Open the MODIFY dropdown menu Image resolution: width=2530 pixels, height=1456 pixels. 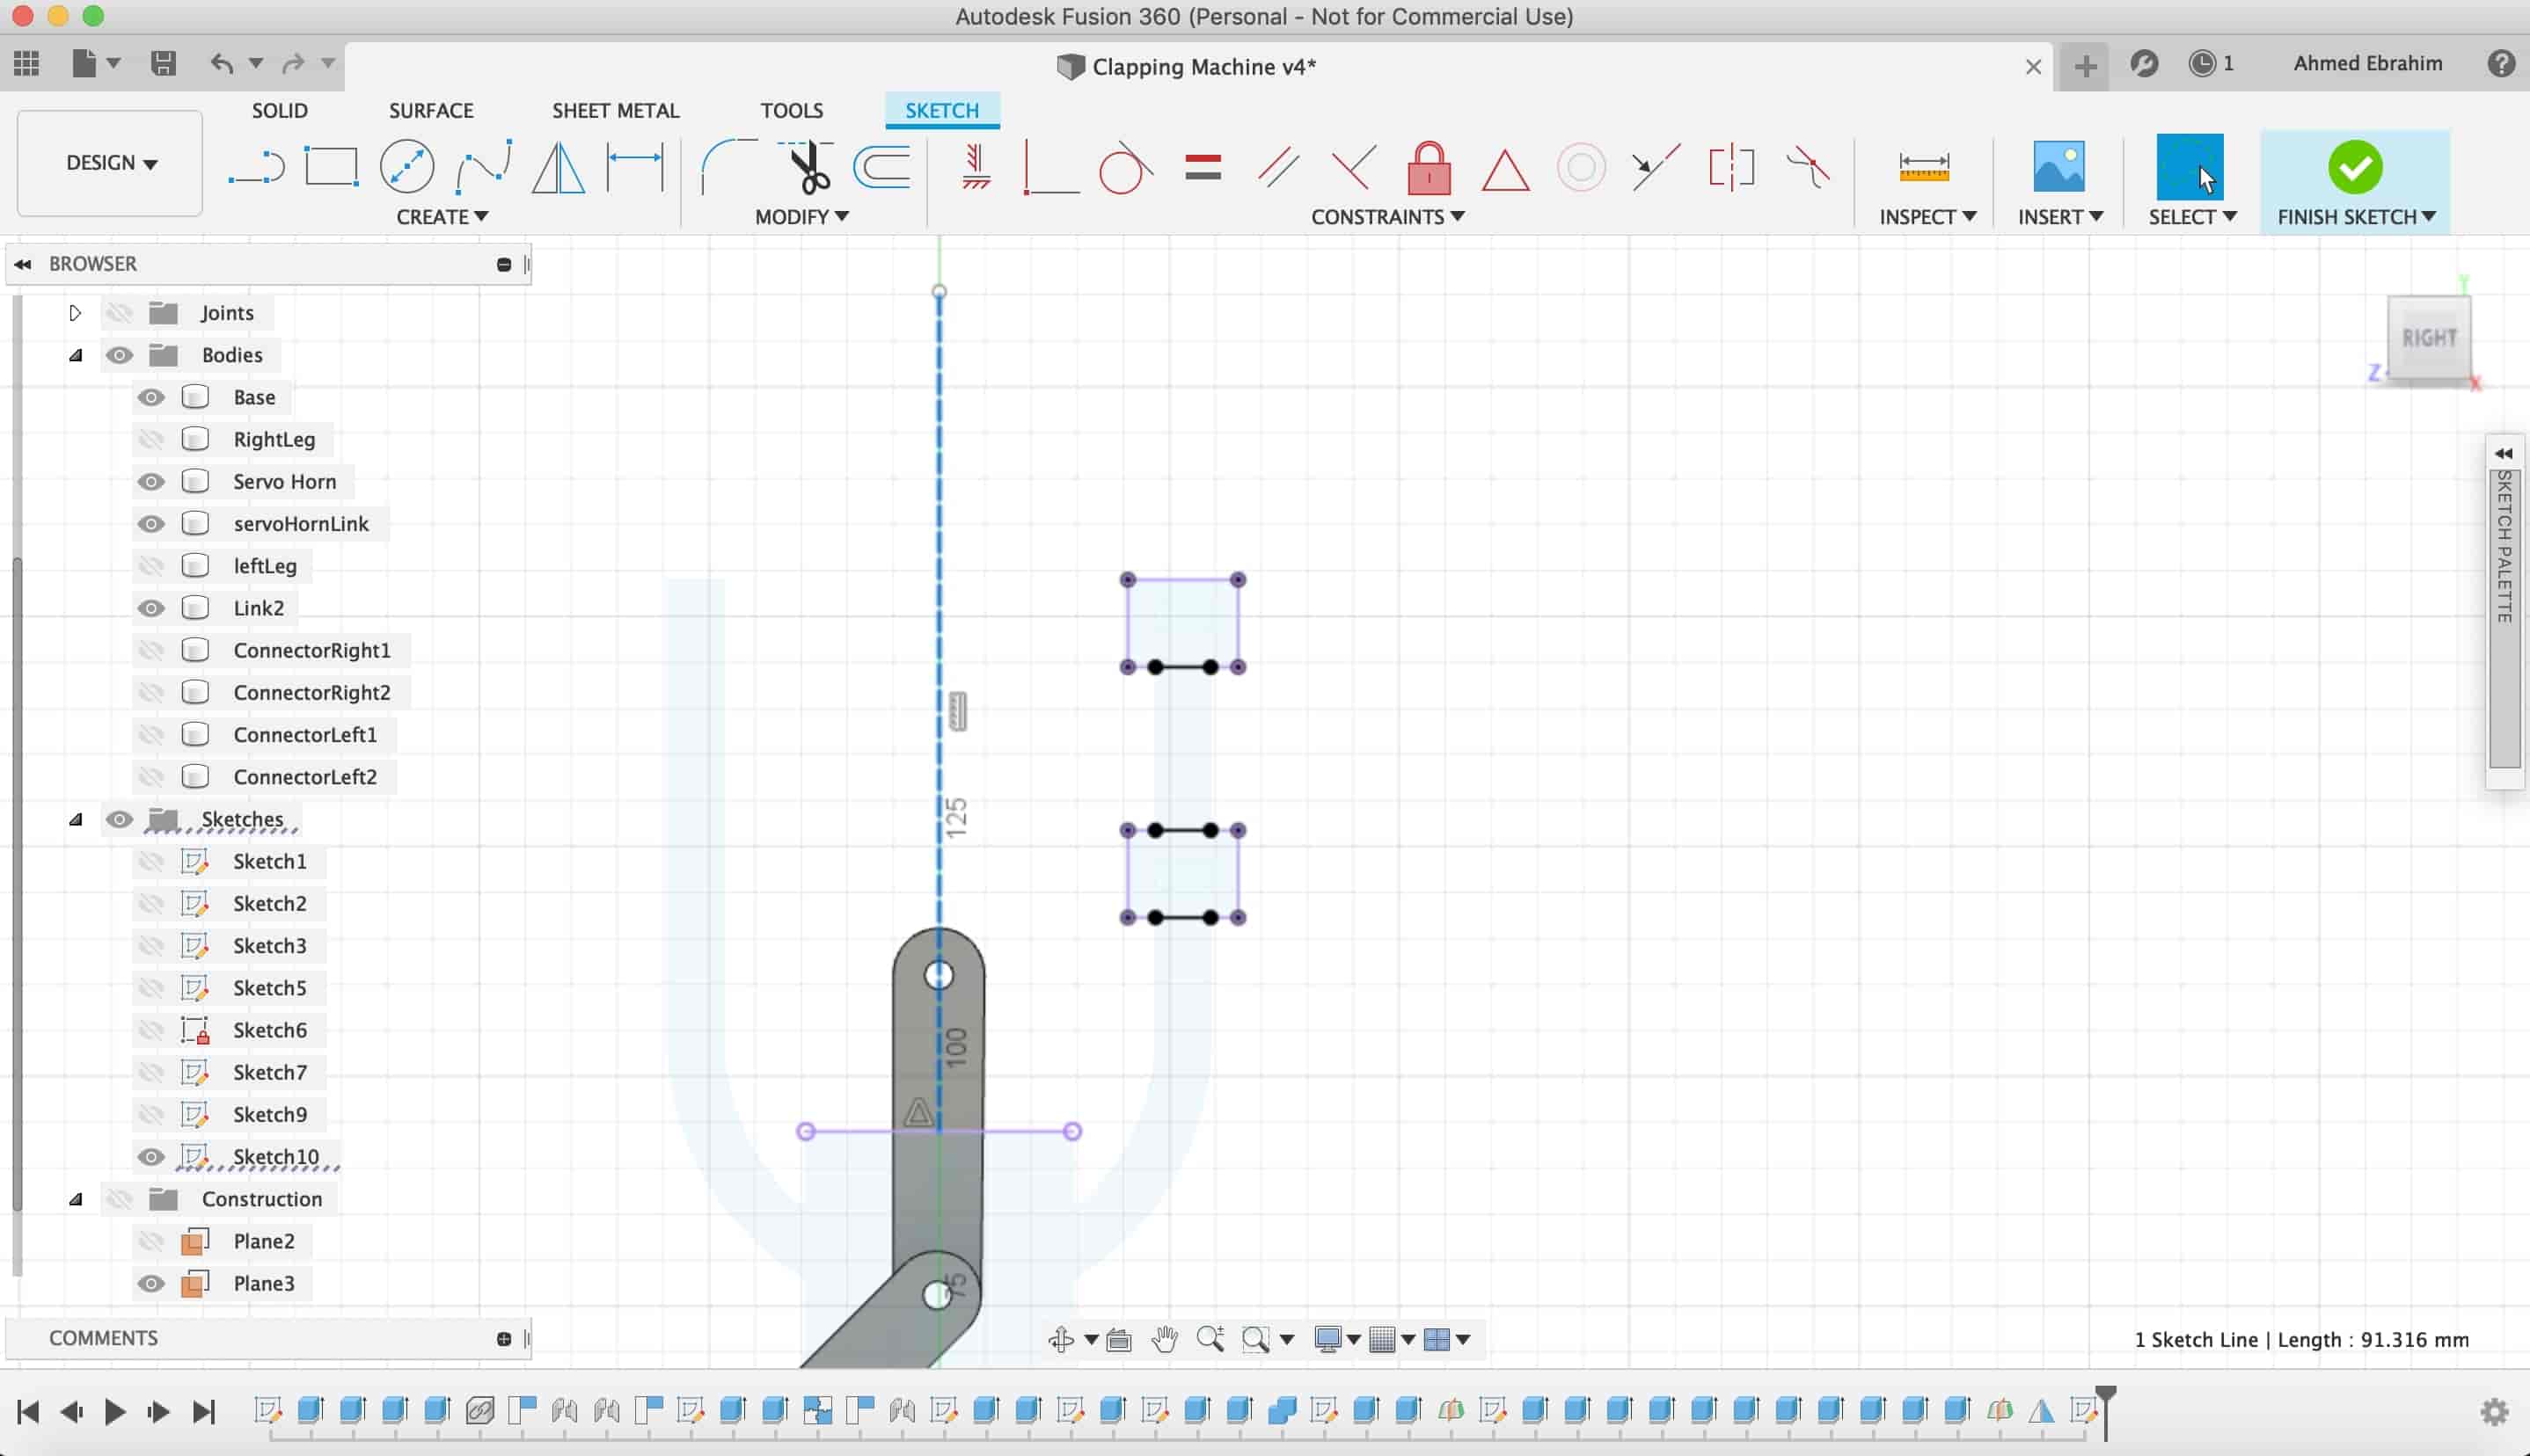point(801,216)
